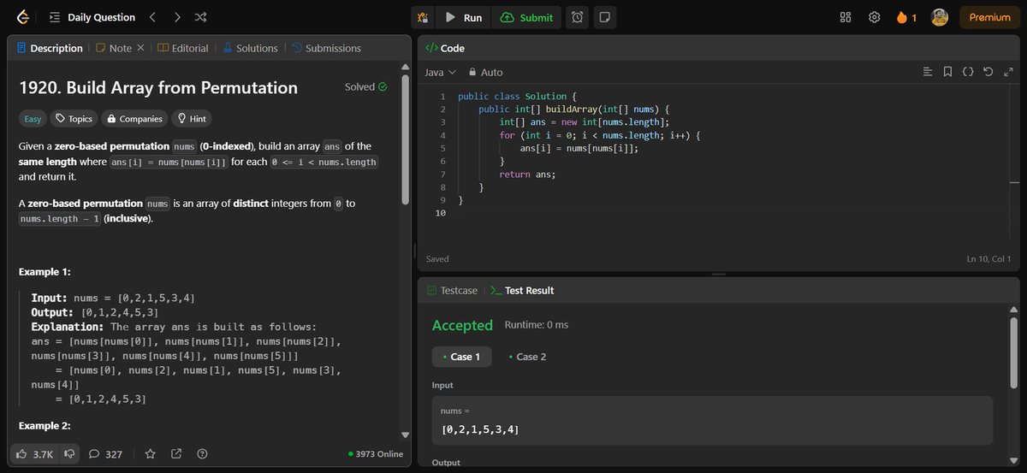The width and height of the screenshot is (1027, 473).
Task: Click the problem title 1920
Action: [158, 87]
